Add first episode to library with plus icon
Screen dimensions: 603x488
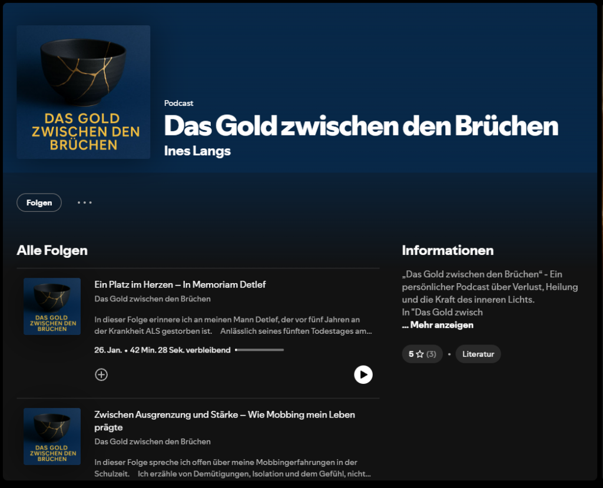pos(101,374)
